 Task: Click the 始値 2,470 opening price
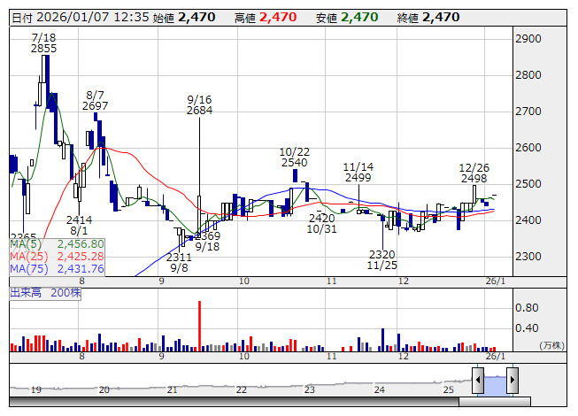tap(184, 18)
